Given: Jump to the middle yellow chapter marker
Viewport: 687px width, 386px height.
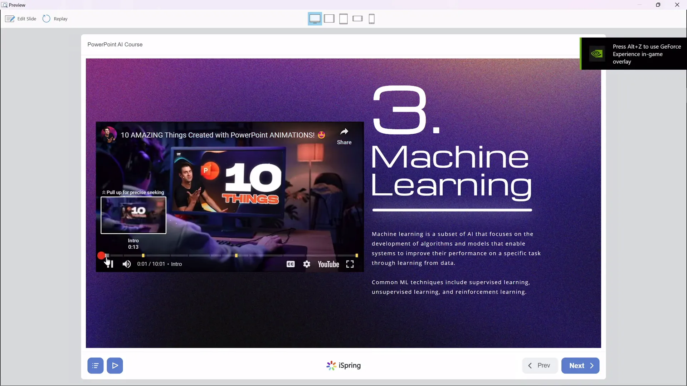Looking at the screenshot, I should 236,256.
